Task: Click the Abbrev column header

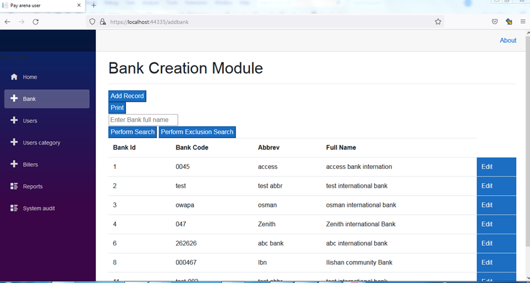Action: click(269, 147)
